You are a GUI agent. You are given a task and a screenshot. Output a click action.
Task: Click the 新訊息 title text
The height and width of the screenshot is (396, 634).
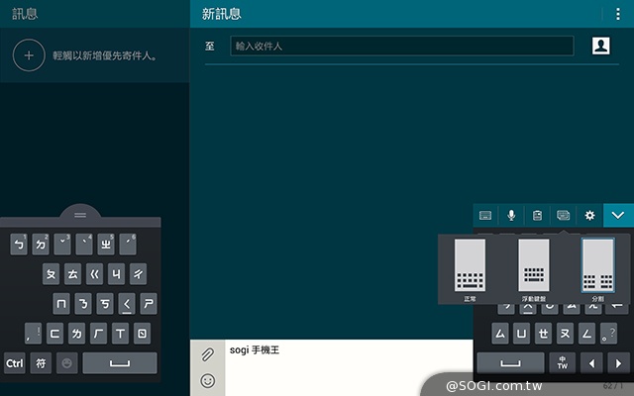coord(222,14)
